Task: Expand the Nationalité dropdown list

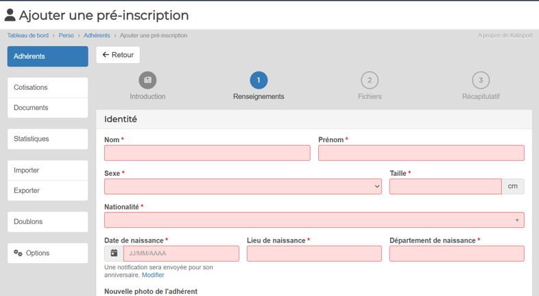Action: coord(314,220)
